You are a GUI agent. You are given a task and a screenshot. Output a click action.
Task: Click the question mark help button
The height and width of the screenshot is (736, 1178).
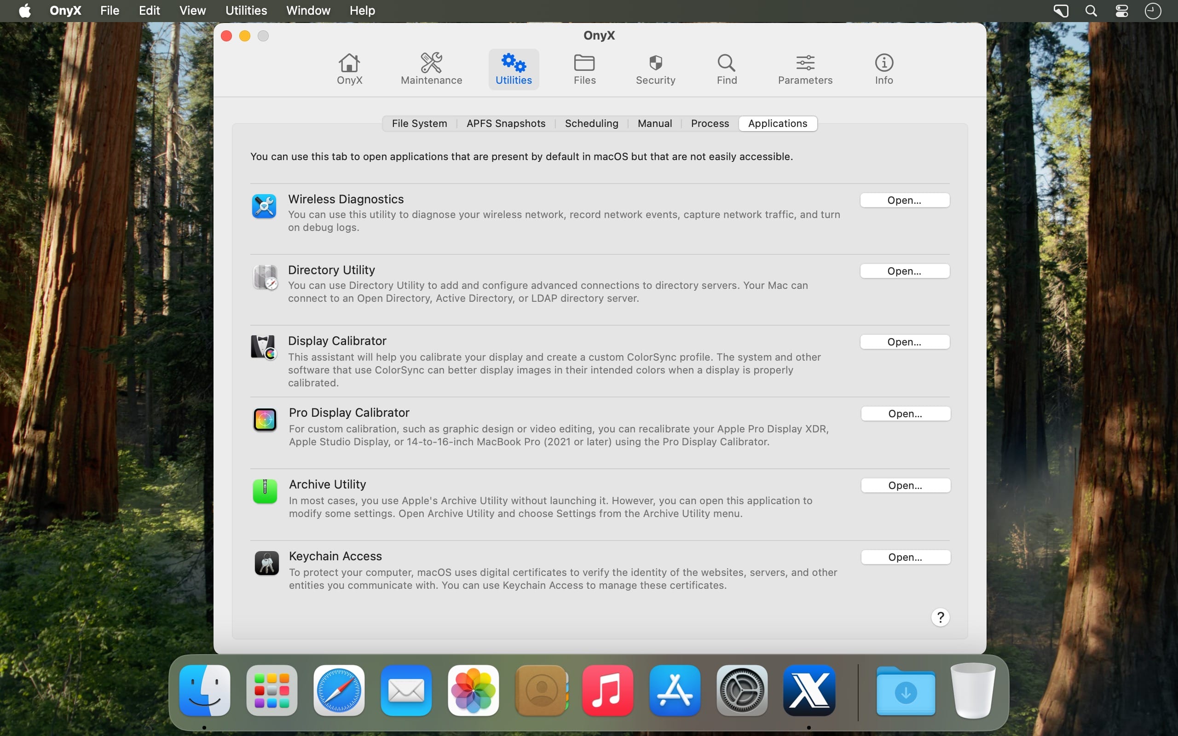tap(940, 617)
